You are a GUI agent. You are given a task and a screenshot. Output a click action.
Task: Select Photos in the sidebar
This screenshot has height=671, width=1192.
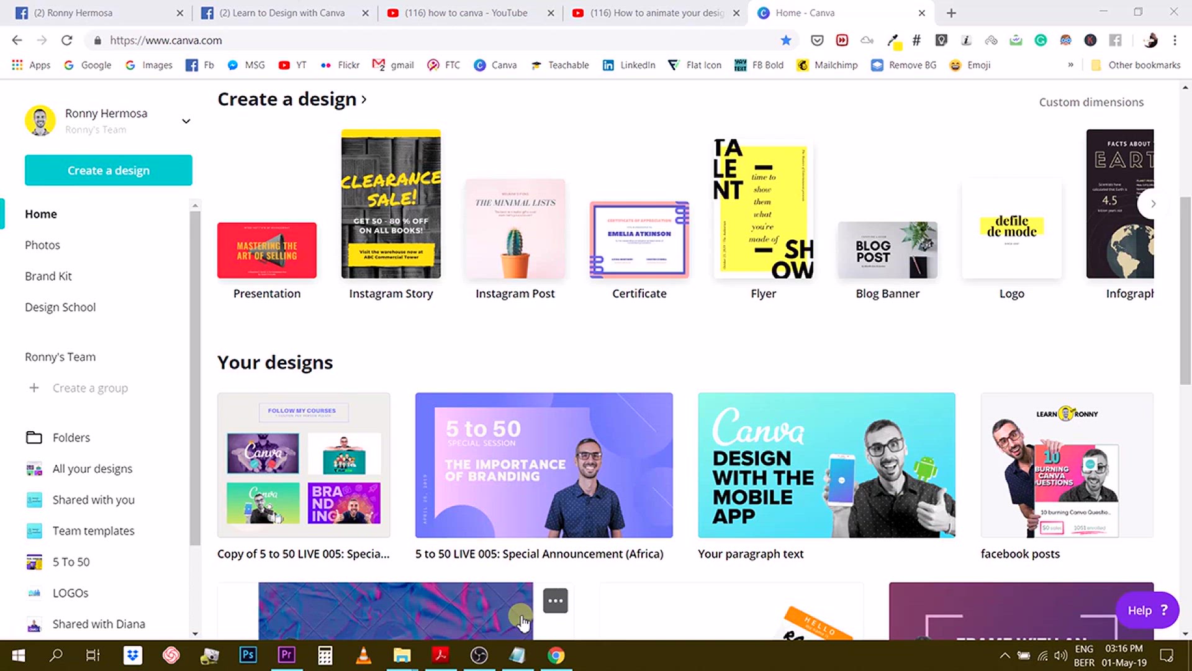(42, 245)
